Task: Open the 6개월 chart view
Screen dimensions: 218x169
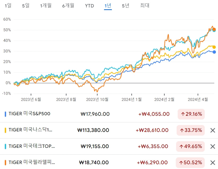Action: [x=68, y=6]
